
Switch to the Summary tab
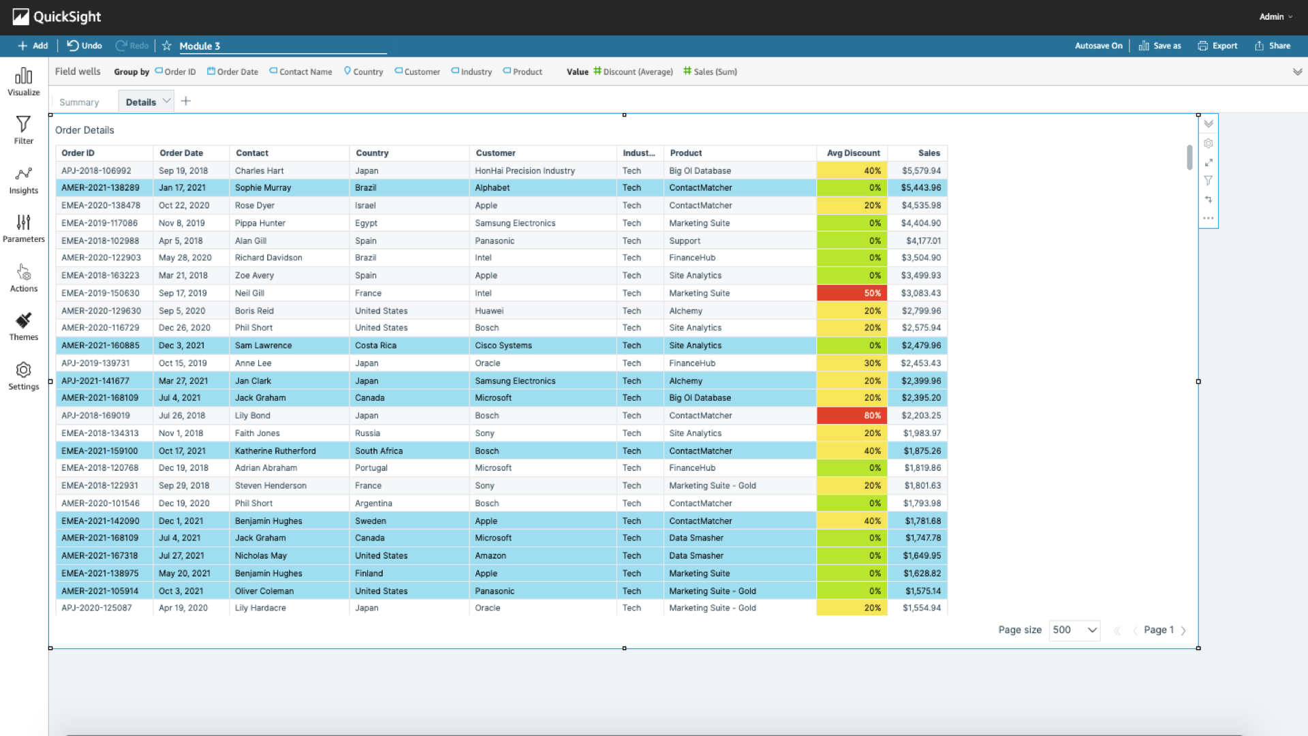79,102
